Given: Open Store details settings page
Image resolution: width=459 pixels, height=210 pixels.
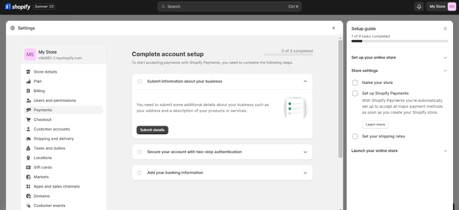Looking at the screenshot, I should [x=63, y=72].
